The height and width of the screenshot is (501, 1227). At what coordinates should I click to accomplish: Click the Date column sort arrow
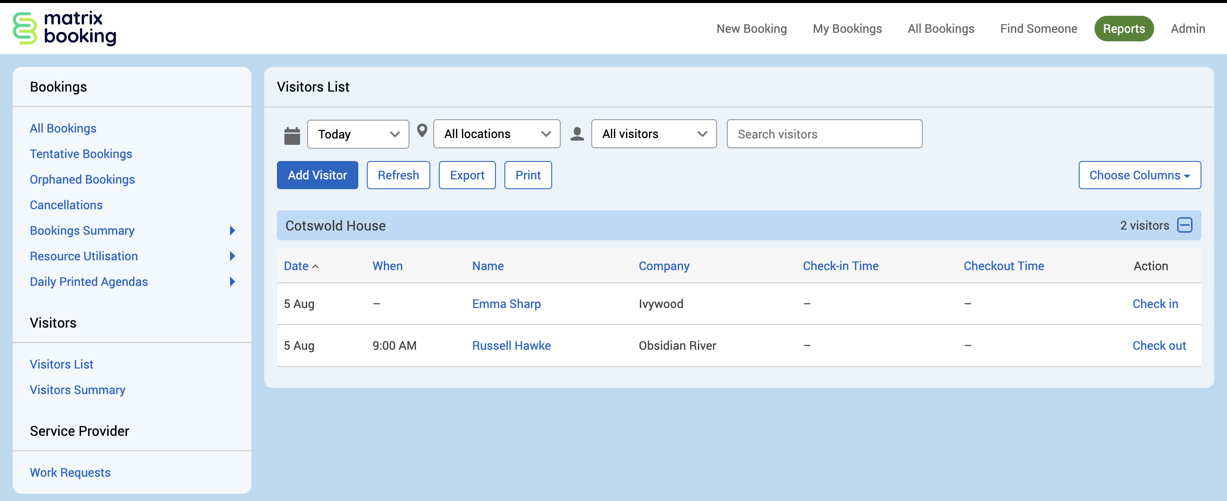click(x=315, y=267)
